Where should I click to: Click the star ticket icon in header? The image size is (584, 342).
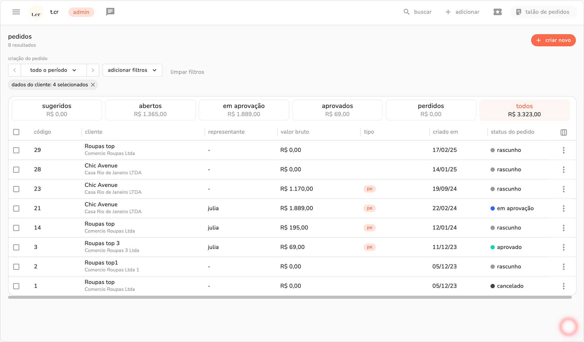[497, 12]
